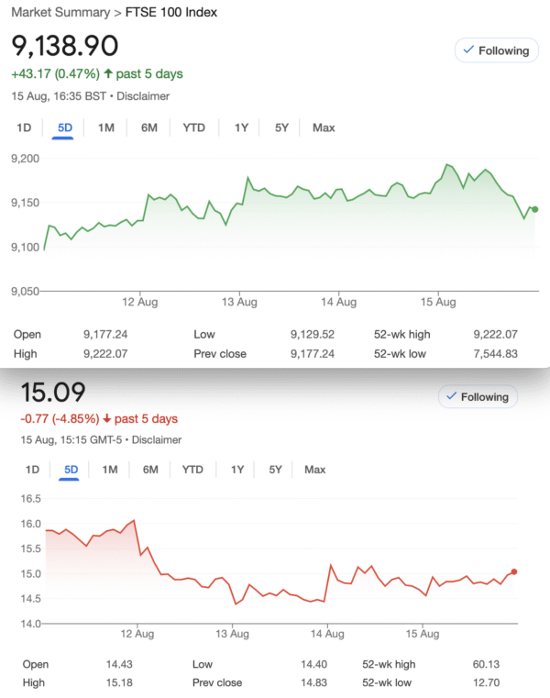The width and height of the screenshot is (550, 698).
Task: Click lower card Open value 14.43
Action: (x=119, y=664)
